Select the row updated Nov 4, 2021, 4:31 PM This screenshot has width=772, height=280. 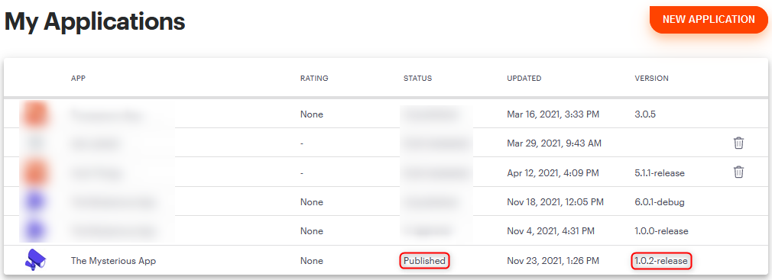click(x=386, y=230)
